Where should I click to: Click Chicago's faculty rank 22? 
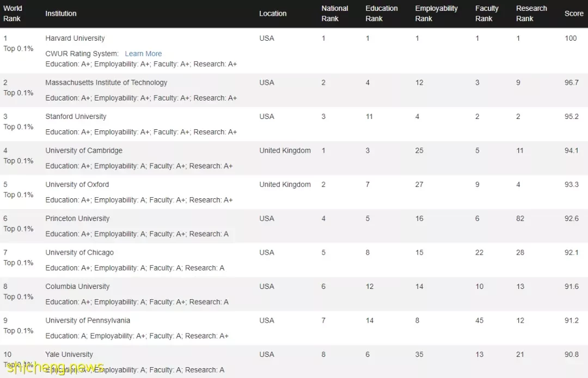[479, 253]
